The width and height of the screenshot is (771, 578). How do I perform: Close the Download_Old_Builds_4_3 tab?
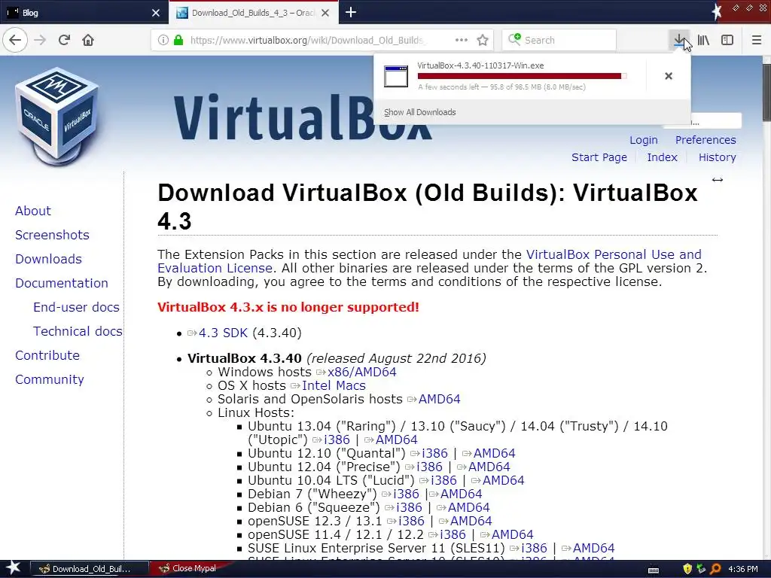[x=325, y=13]
